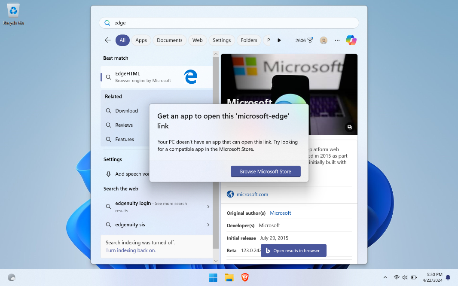The height and width of the screenshot is (286, 458).
Task: Click the microphone icon for Add speech voices
Action: click(x=108, y=174)
